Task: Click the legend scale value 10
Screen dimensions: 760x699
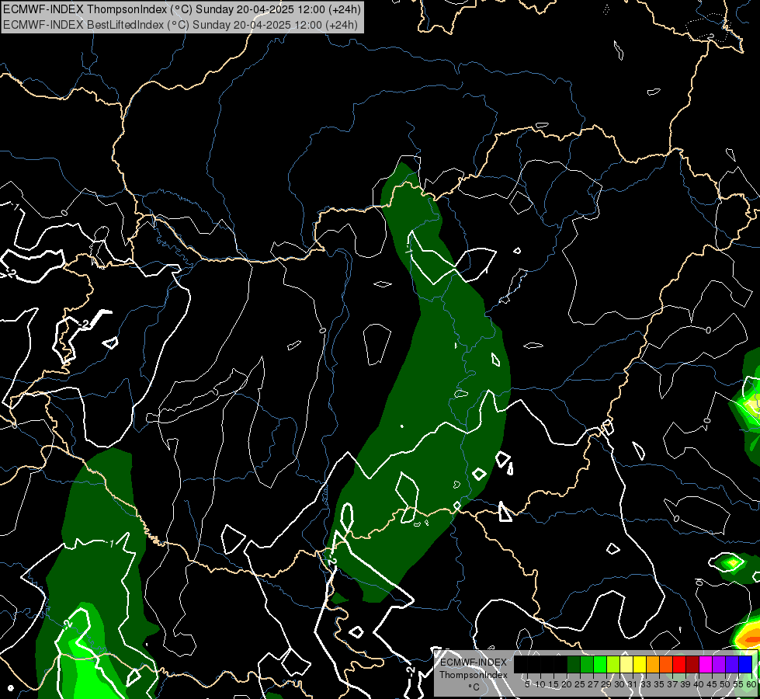Action: coord(540,684)
